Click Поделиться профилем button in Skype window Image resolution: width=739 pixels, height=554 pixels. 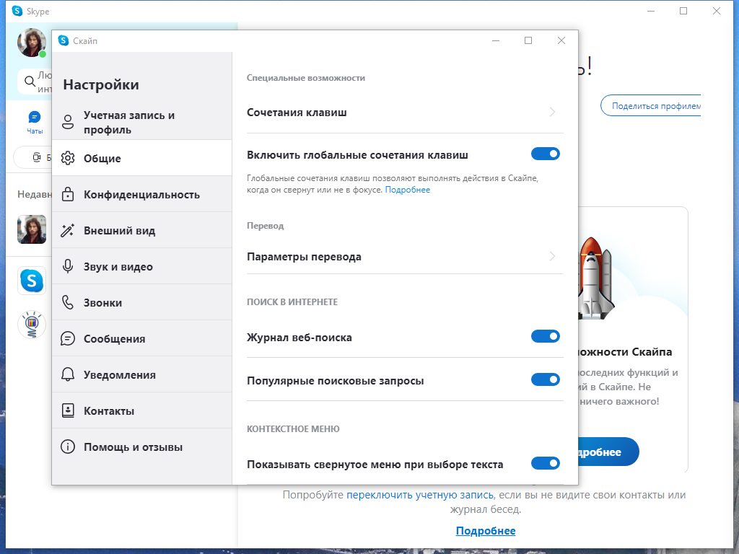coord(651,105)
